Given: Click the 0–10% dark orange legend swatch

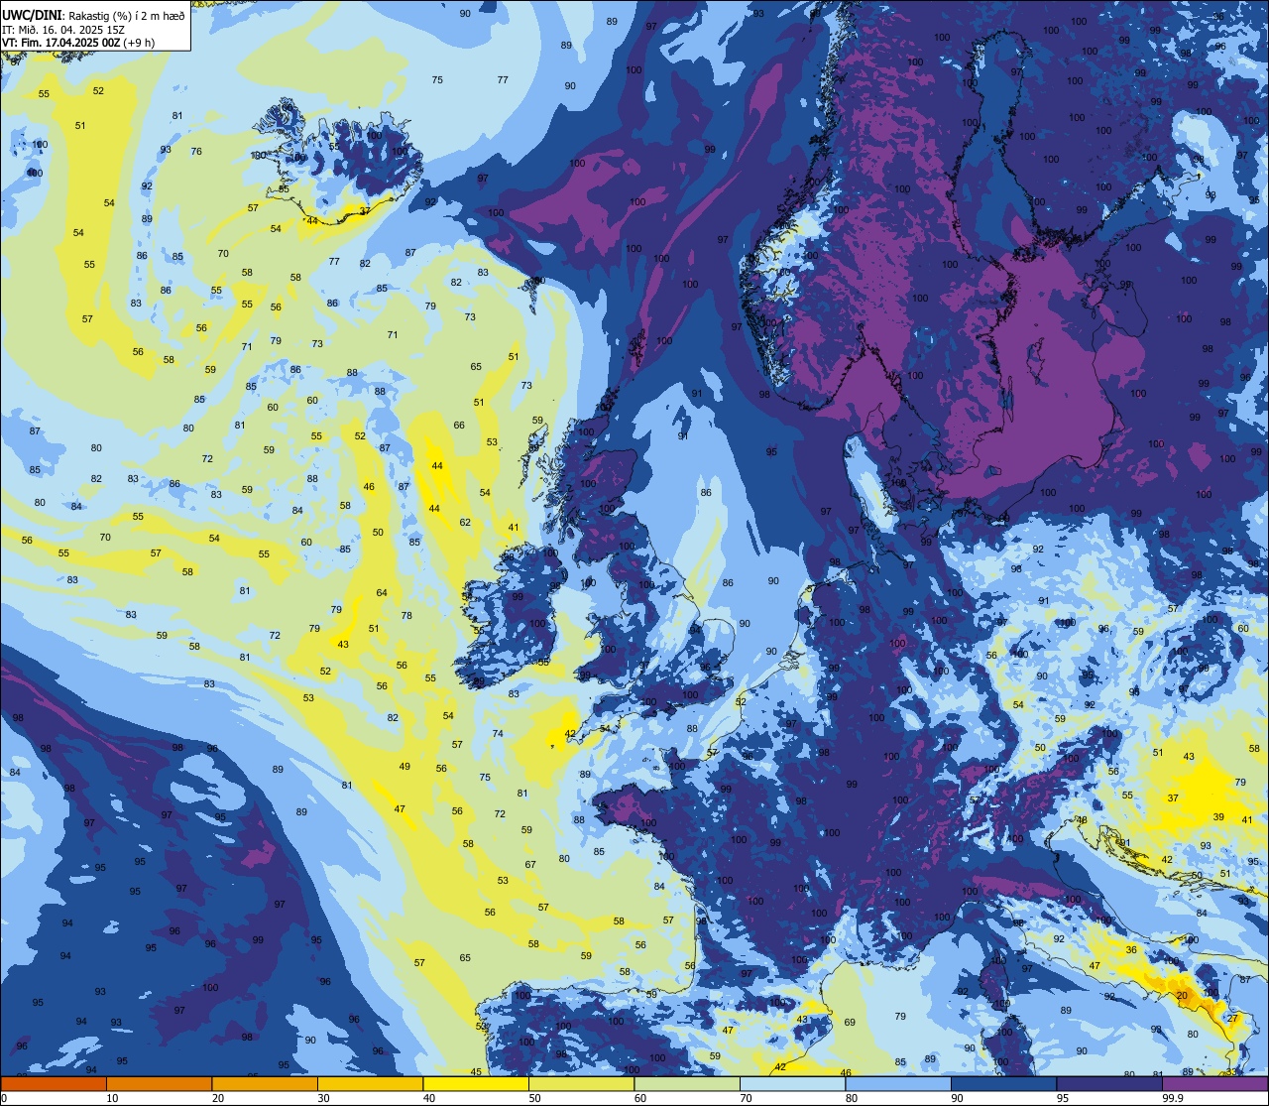Looking at the screenshot, I should (x=54, y=1083).
